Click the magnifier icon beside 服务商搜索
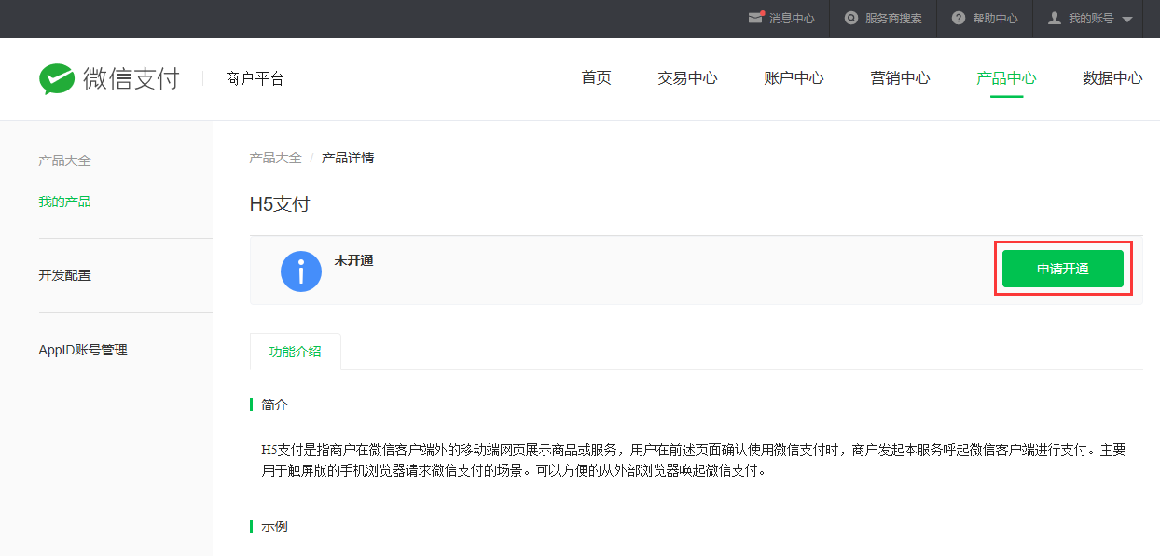Image resolution: width=1160 pixels, height=556 pixels. click(851, 18)
